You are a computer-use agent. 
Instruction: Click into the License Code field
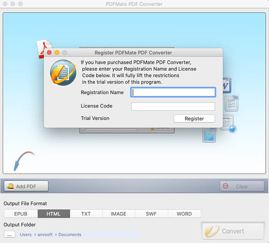173,106
